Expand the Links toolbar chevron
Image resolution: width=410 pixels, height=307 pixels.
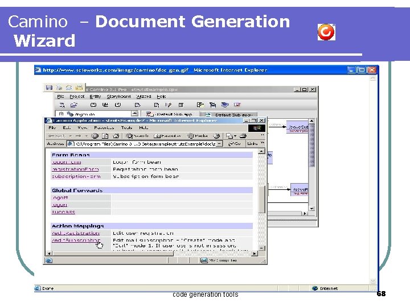click(263, 143)
